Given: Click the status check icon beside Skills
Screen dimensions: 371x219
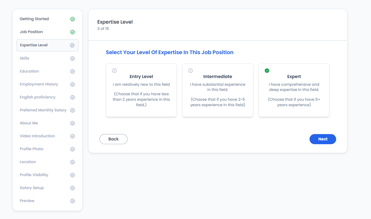Looking at the screenshot, I should (x=73, y=58).
